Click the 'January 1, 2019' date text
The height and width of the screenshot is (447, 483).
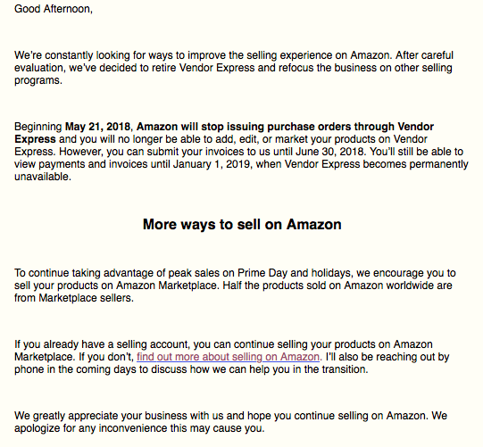click(212, 164)
